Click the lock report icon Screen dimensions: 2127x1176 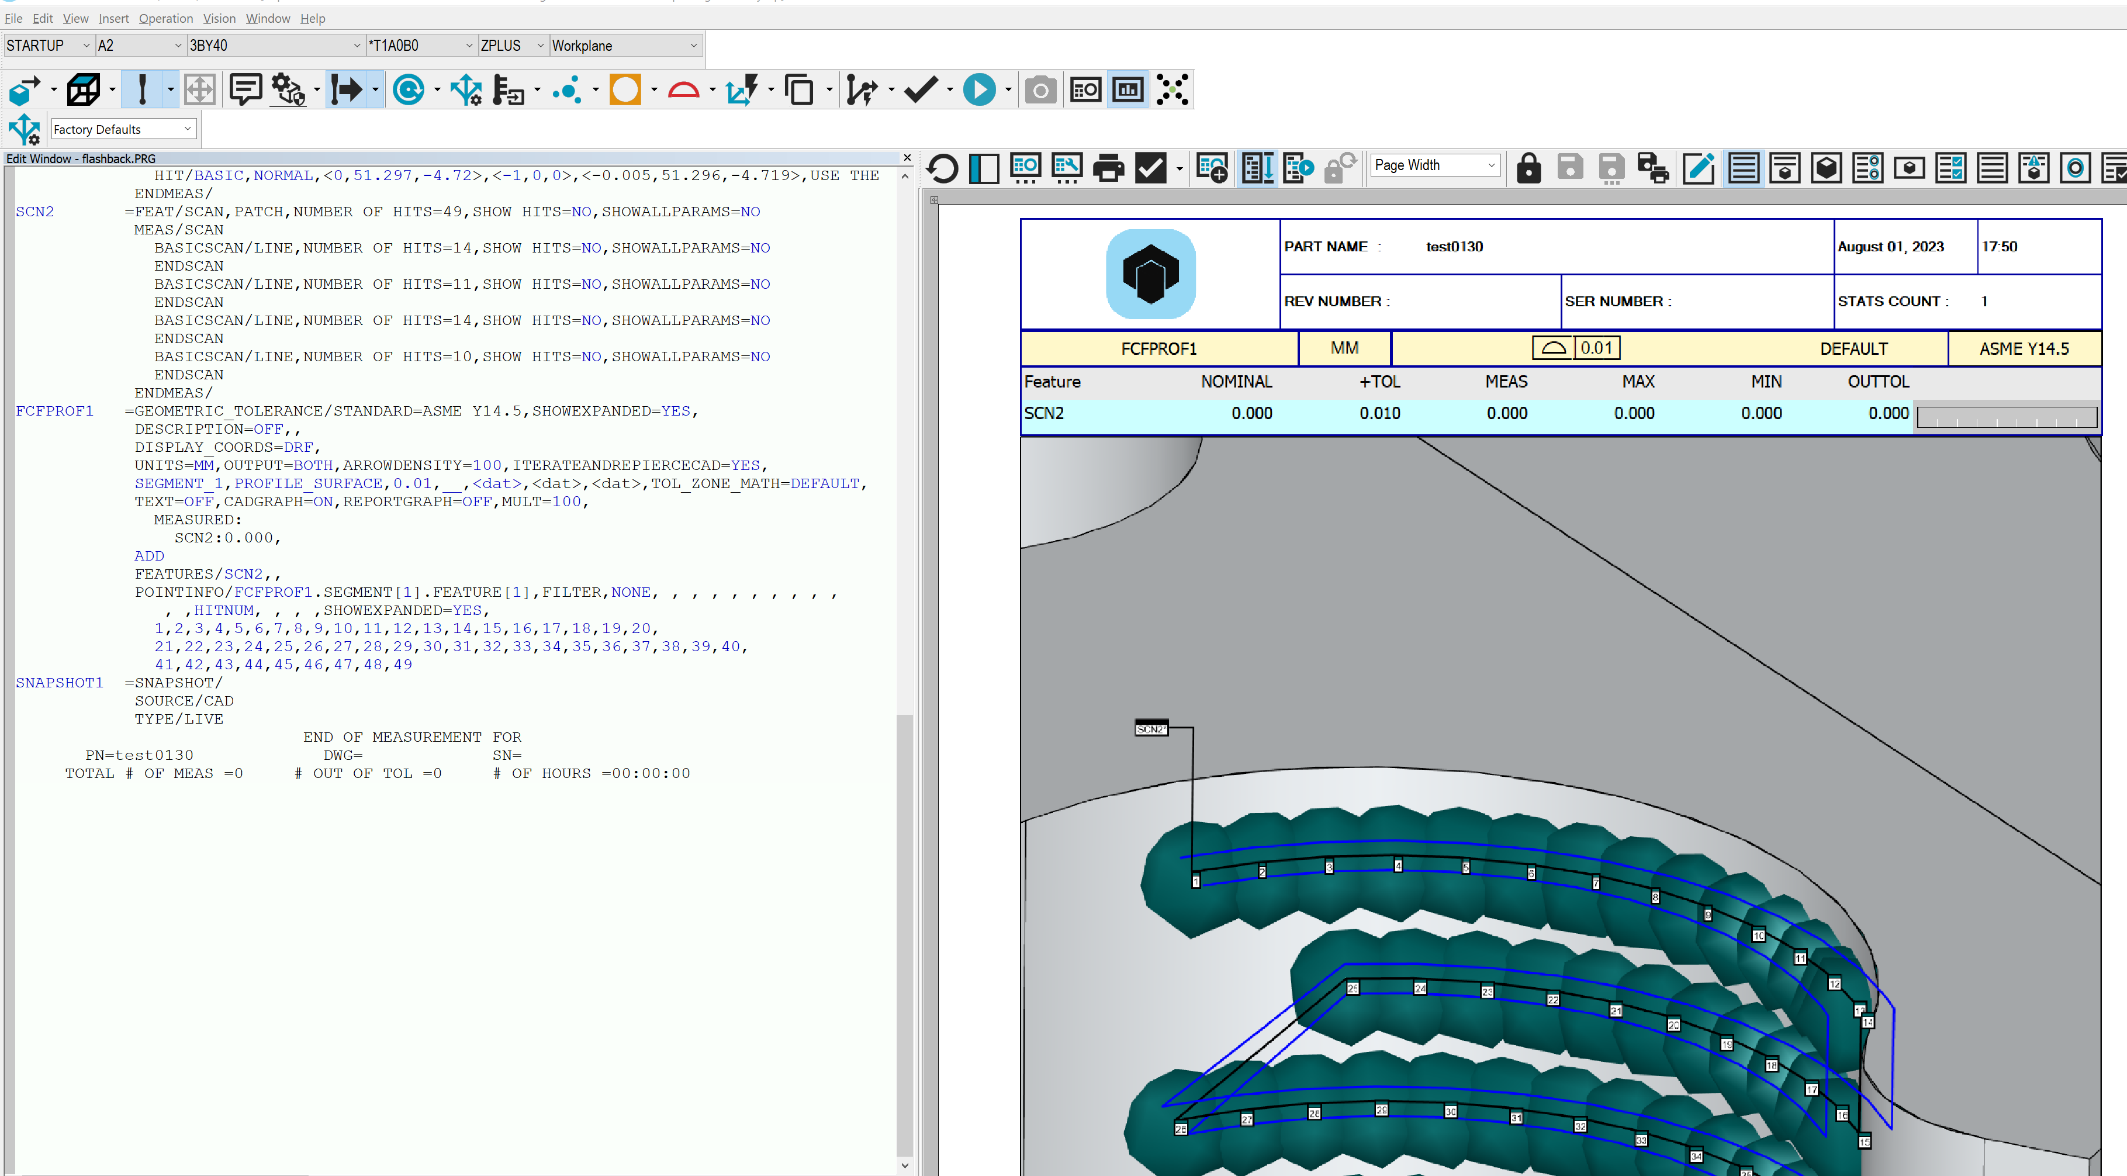[1528, 168]
